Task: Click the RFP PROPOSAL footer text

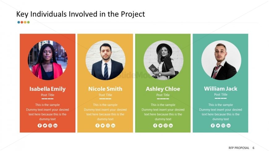Action: coord(239,148)
